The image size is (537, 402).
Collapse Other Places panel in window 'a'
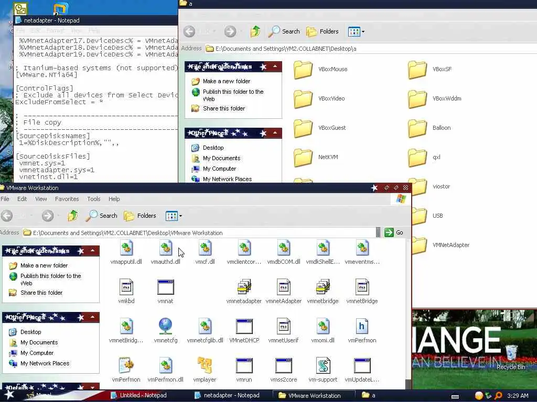[x=275, y=132]
